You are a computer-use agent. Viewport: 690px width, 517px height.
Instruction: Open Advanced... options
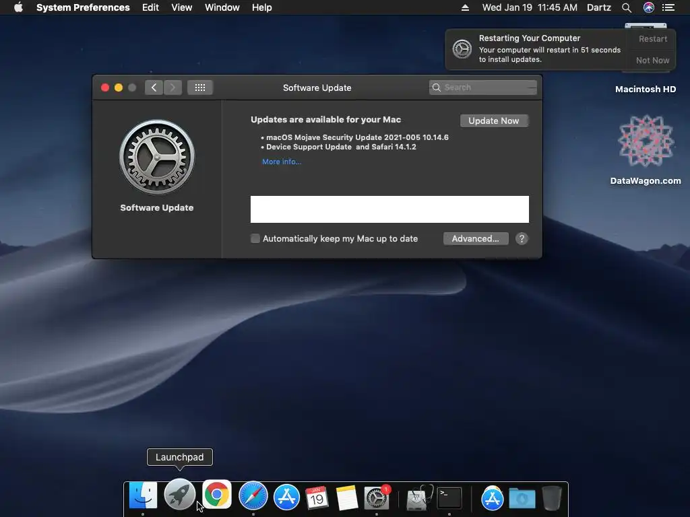(476, 239)
